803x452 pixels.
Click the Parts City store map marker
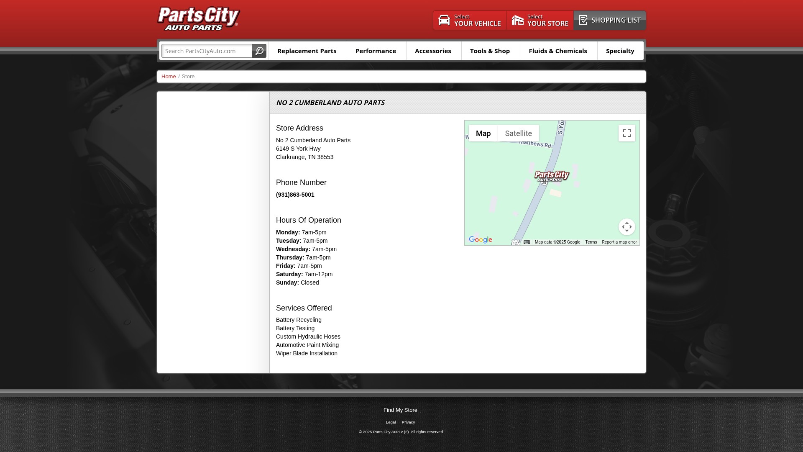click(x=552, y=176)
